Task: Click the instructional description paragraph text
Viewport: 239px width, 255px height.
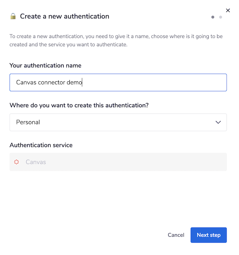Action: point(116,40)
